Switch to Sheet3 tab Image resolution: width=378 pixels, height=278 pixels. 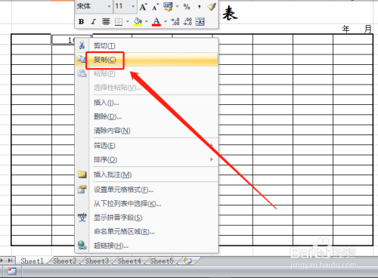coord(97,261)
